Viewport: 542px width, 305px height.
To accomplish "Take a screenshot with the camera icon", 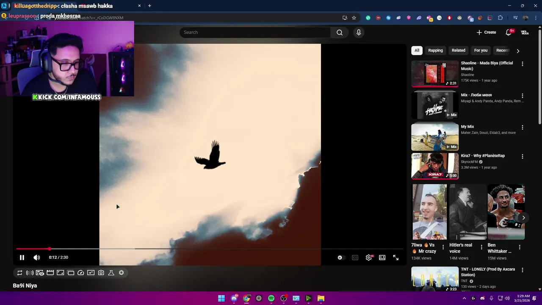I will click(101, 273).
